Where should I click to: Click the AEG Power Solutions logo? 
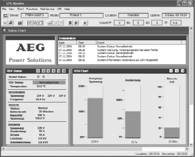[x=30, y=52]
